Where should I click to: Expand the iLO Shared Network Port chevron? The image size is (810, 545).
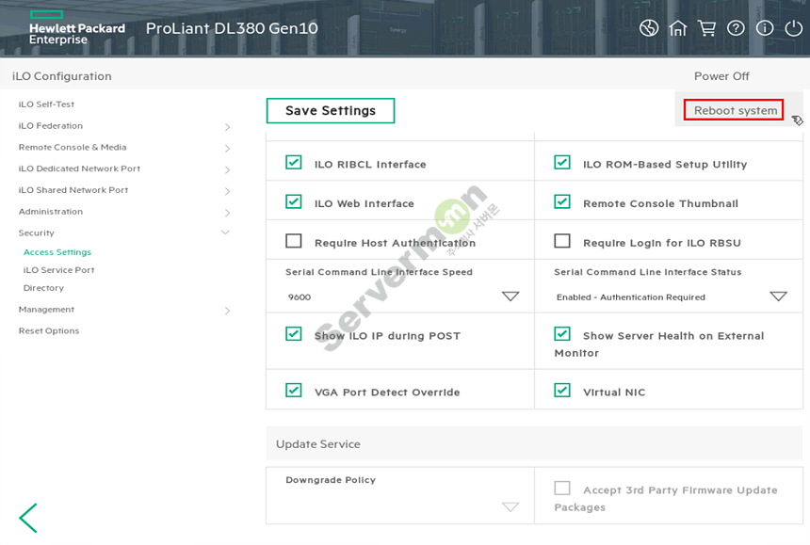point(227,191)
